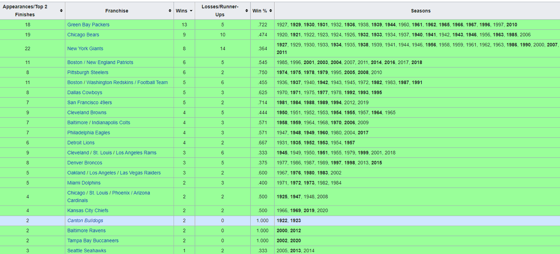560x254 pixels.
Task: Open Chicago / St. Louis / Phoenix / Arizona Cardinals link
Action: pos(108,197)
